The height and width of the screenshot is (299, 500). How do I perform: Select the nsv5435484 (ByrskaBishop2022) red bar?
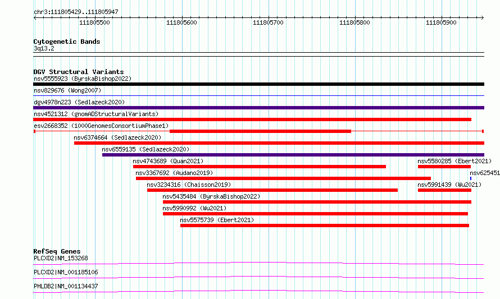(317, 202)
